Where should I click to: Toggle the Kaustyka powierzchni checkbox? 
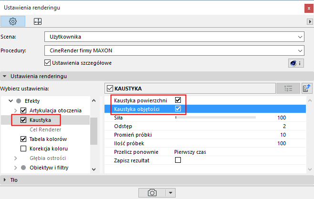(178, 100)
